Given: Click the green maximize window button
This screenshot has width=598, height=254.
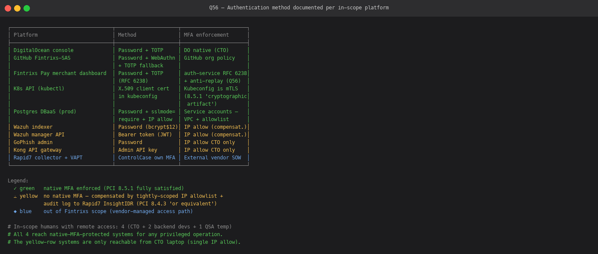Looking at the screenshot, I should pos(26,8).
